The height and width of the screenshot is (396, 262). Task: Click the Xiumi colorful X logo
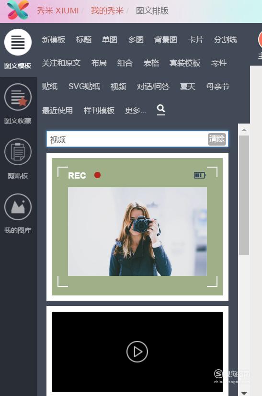[x=18, y=10]
